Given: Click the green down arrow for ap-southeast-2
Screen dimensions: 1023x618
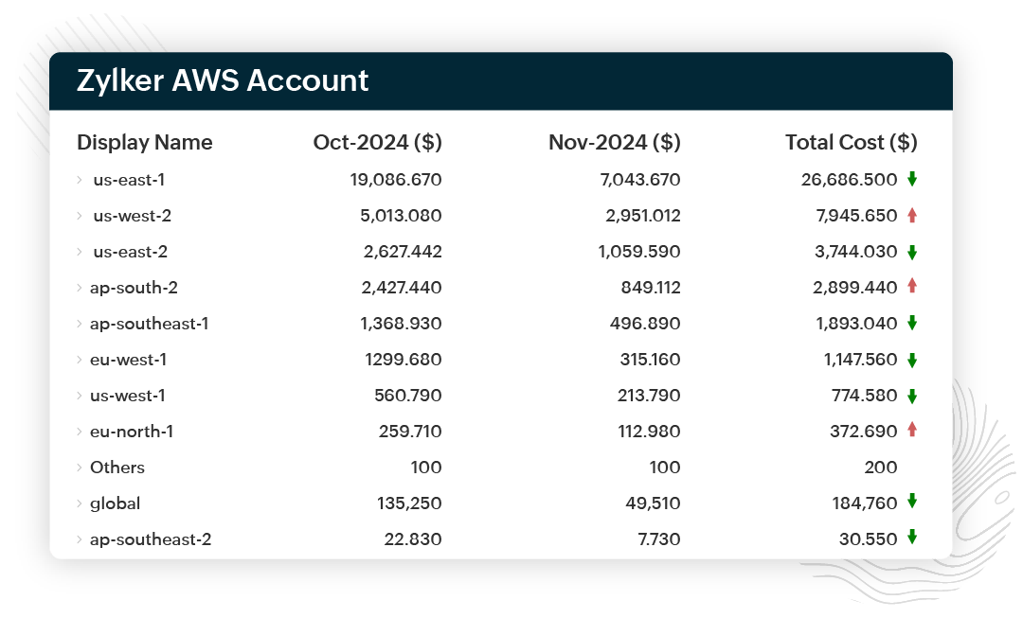Looking at the screenshot, I should [912, 538].
